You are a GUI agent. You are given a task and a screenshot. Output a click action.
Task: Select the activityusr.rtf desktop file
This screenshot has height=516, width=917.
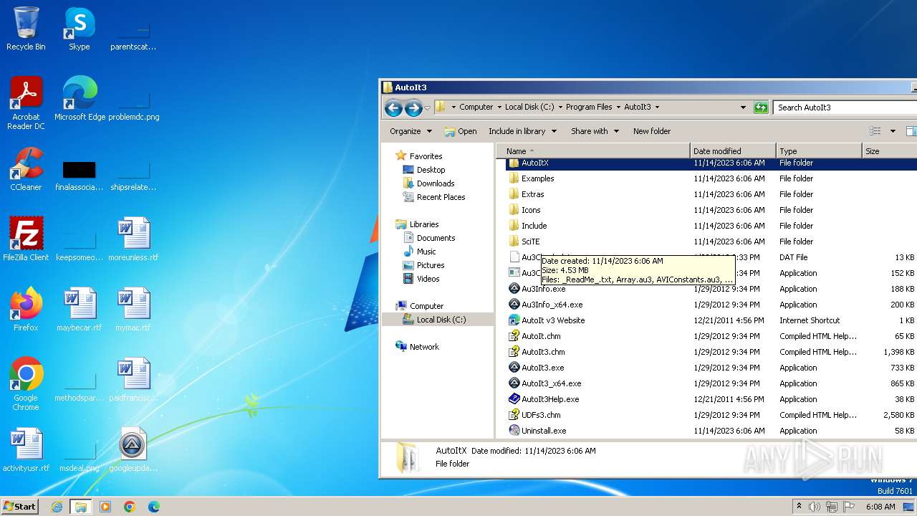(26, 450)
